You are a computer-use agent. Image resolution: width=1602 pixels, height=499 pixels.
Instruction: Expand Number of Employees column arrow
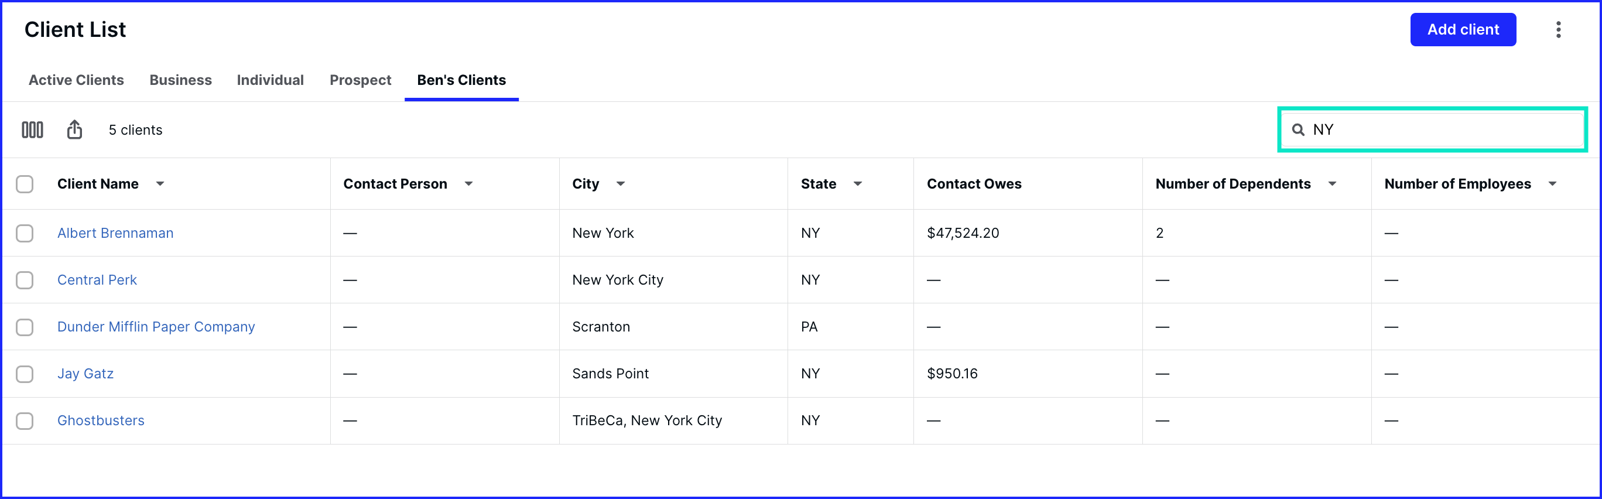click(1552, 184)
